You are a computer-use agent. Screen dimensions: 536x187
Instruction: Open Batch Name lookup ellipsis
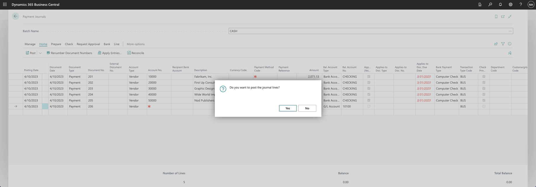pyautogui.click(x=510, y=31)
